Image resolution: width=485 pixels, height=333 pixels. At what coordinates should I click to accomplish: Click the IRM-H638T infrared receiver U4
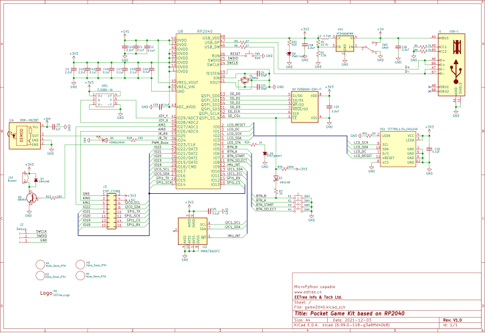[25, 136]
